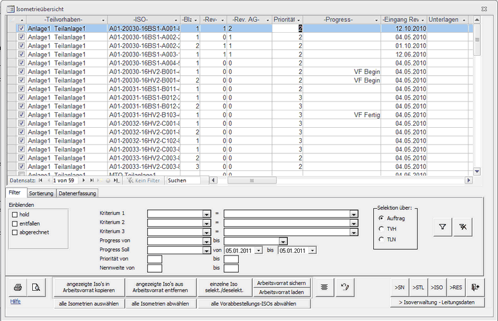Click the list lines icon button

(x=326, y=287)
